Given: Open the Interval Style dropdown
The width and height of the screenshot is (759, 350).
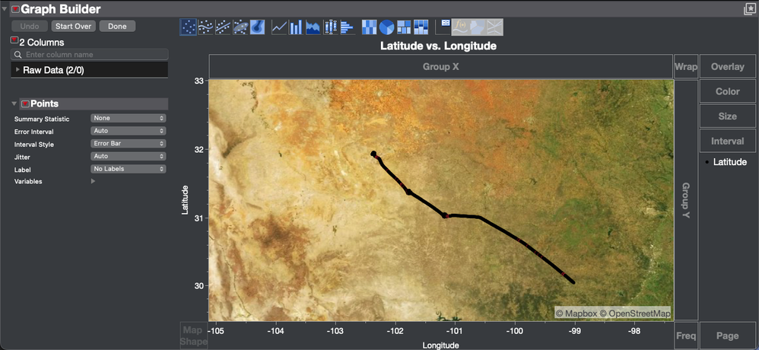Looking at the screenshot, I should [129, 143].
